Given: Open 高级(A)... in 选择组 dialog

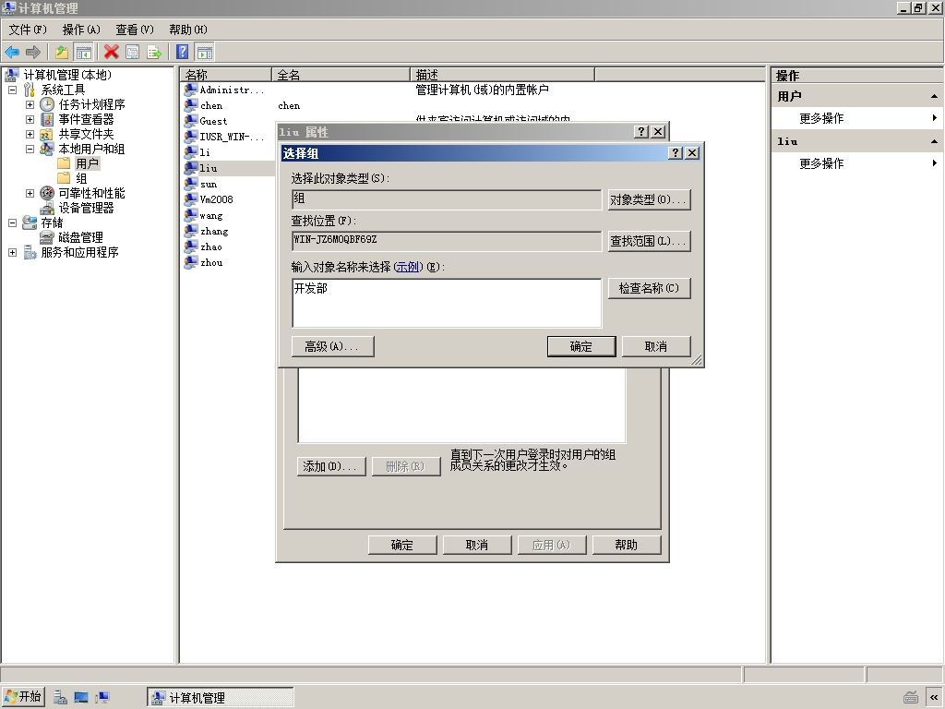Looking at the screenshot, I should (x=332, y=347).
